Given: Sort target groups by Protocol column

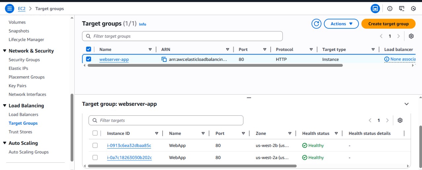Looking at the screenshot, I should [311, 50].
